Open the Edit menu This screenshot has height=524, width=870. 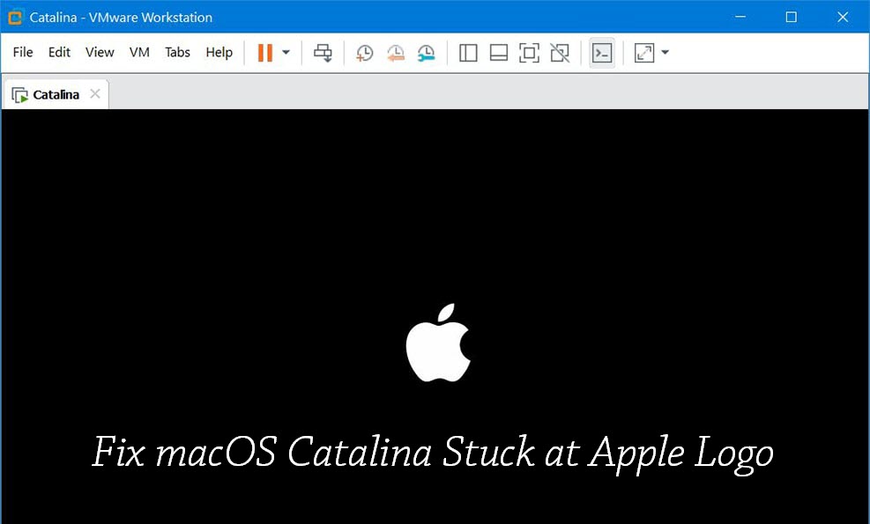tap(59, 52)
